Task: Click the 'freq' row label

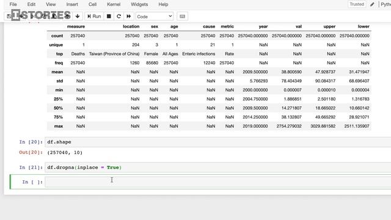Action: [59, 63]
